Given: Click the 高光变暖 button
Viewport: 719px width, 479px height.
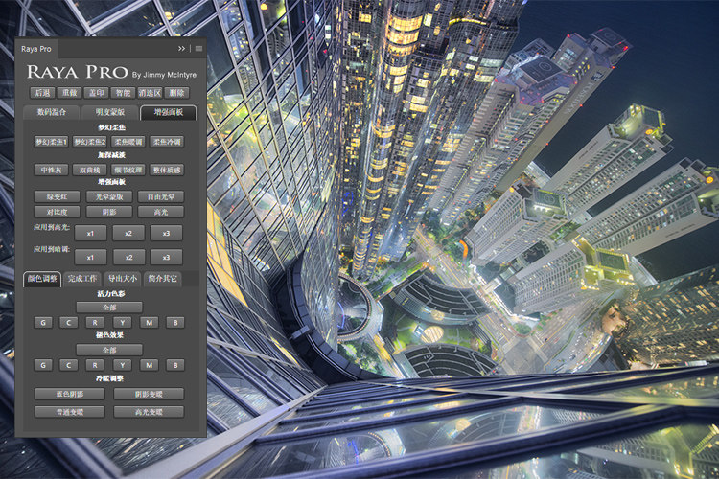Looking at the screenshot, I should point(149,412).
